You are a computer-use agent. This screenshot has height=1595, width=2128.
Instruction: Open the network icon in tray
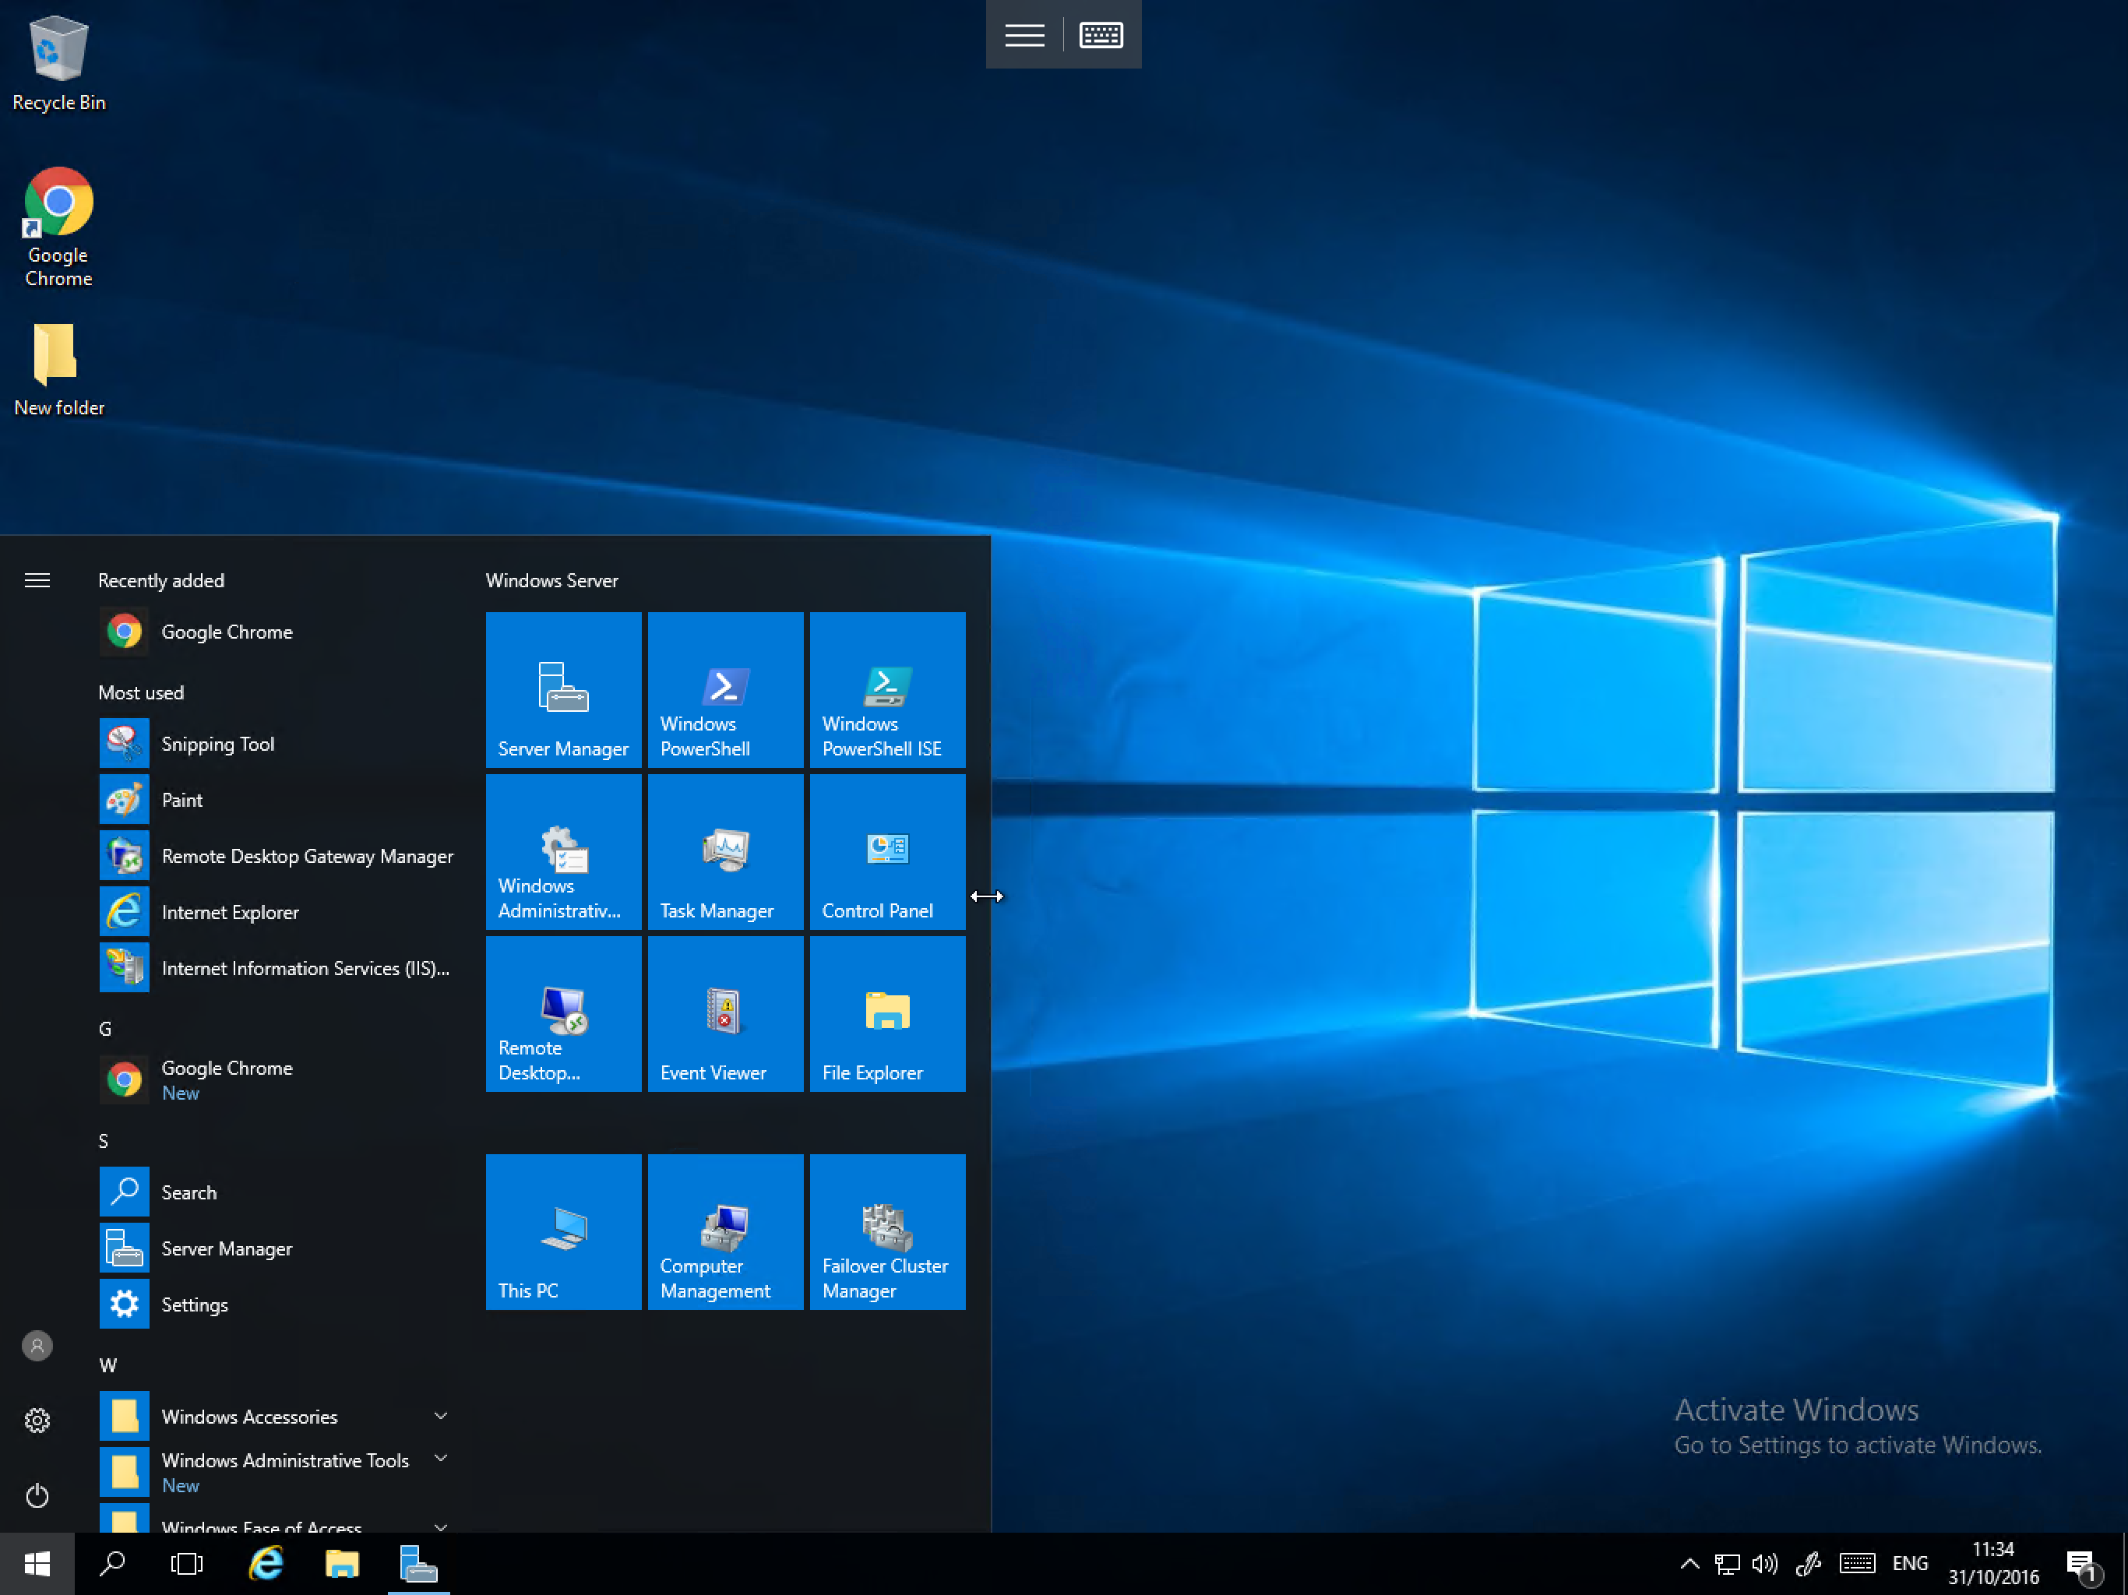(x=1727, y=1564)
